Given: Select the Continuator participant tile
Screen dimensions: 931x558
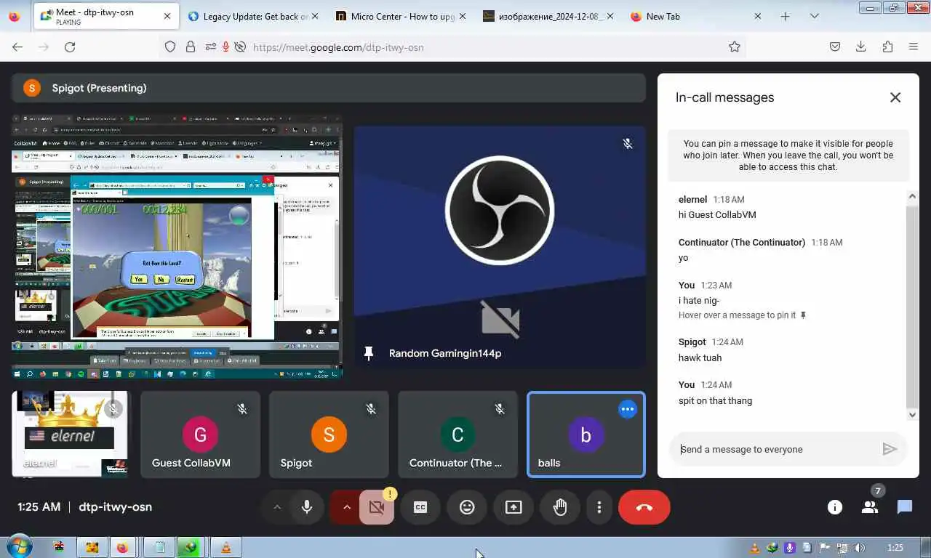Looking at the screenshot, I should coord(457,434).
